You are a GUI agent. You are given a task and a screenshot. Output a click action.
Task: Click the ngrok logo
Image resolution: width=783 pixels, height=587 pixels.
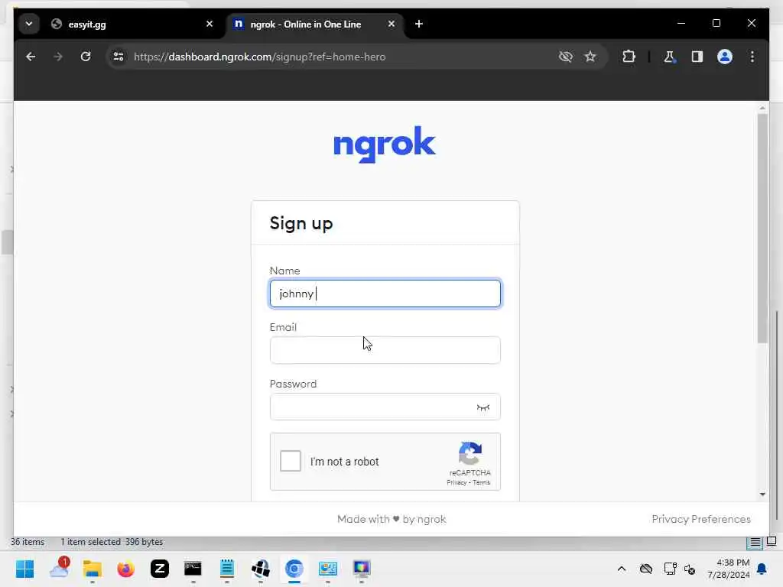click(x=385, y=144)
